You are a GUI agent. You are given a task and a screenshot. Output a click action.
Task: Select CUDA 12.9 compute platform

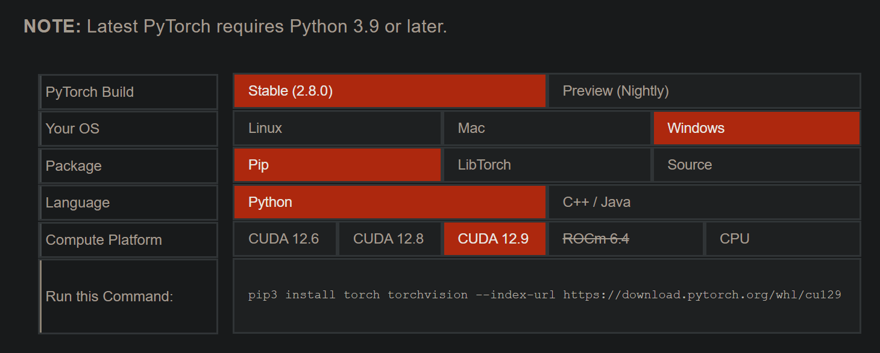click(494, 239)
